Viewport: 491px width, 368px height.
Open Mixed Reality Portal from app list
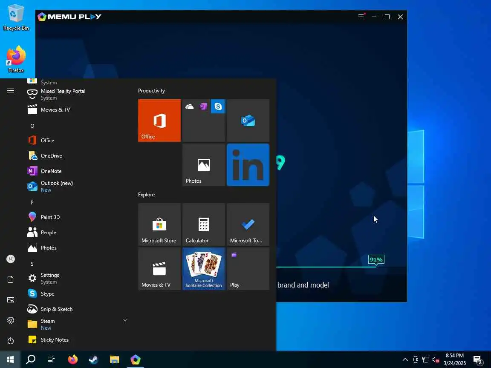click(x=77, y=94)
